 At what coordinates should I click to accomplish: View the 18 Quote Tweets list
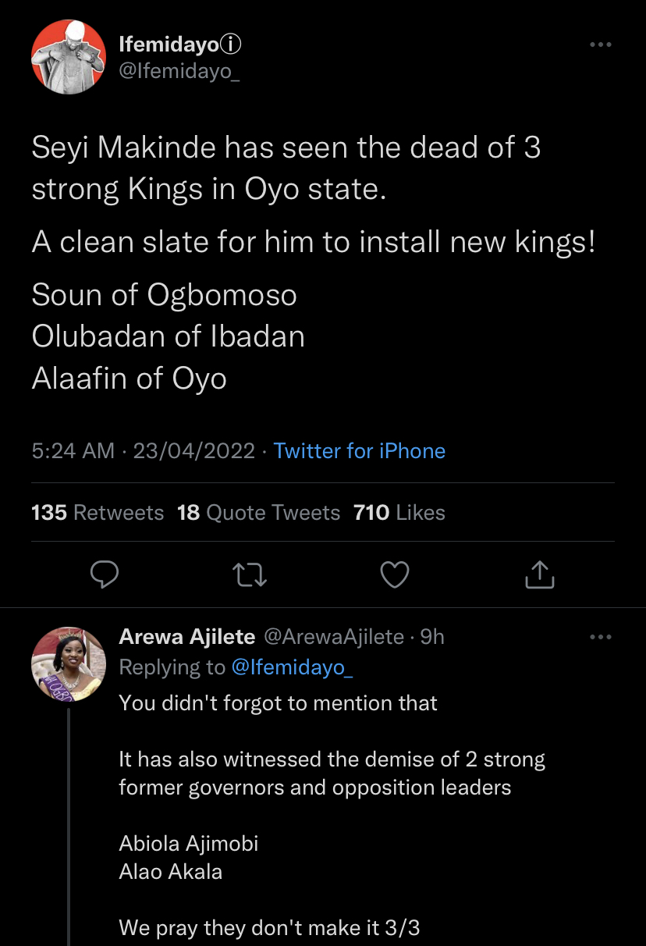[x=259, y=512]
